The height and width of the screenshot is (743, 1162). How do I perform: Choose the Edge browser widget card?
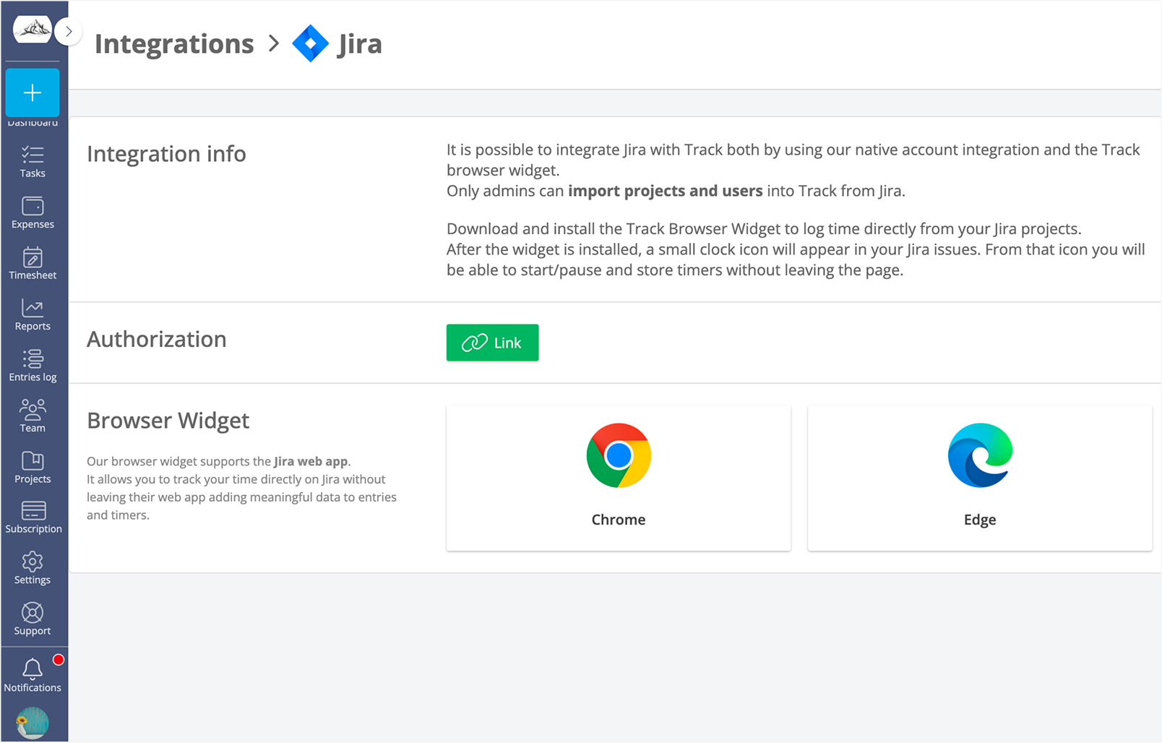980,478
